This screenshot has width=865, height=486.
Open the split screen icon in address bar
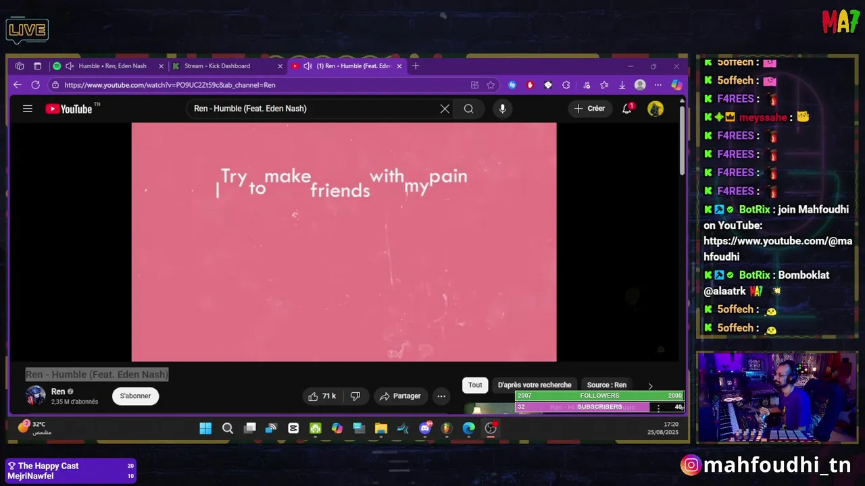(474, 85)
